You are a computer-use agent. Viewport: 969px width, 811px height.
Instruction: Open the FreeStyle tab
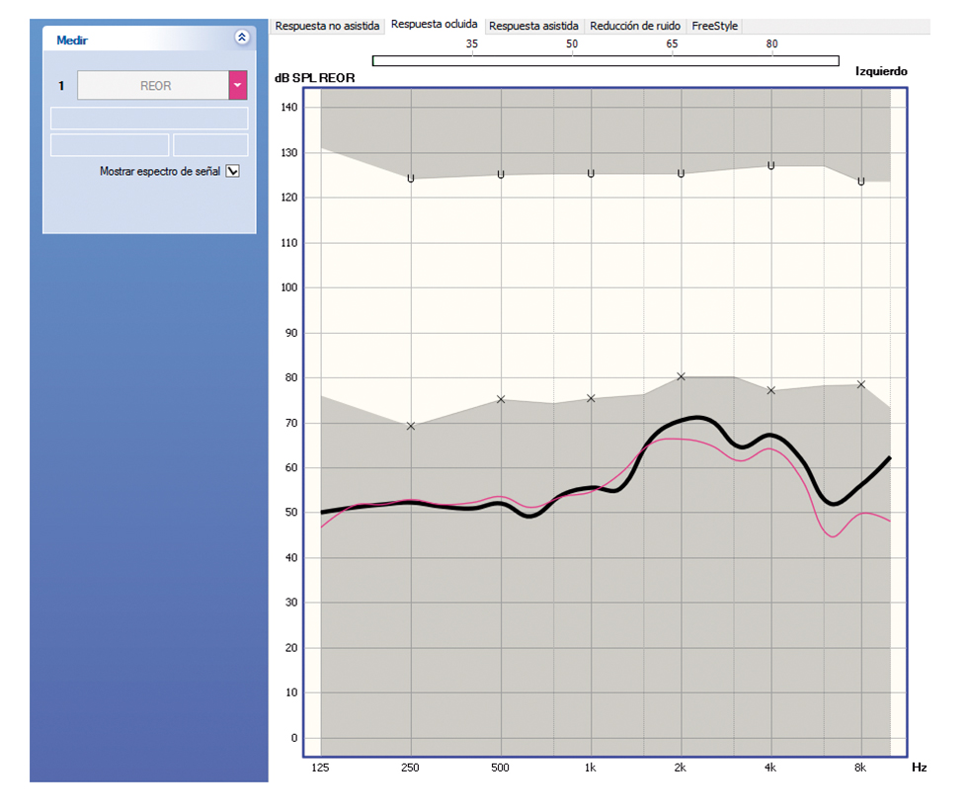pyautogui.click(x=714, y=26)
